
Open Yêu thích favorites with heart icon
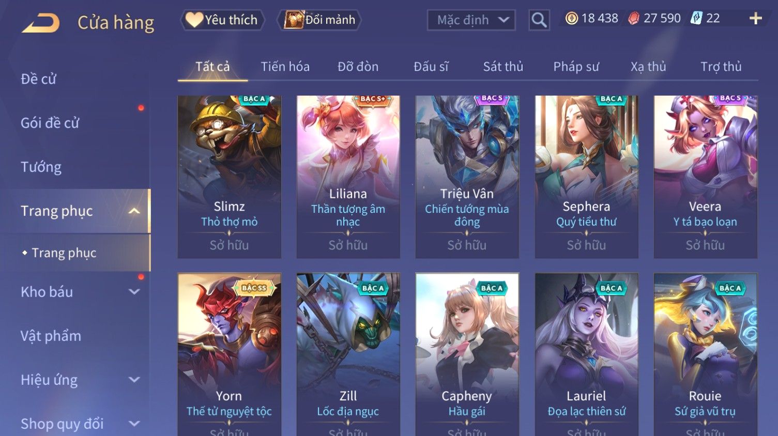(222, 20)
